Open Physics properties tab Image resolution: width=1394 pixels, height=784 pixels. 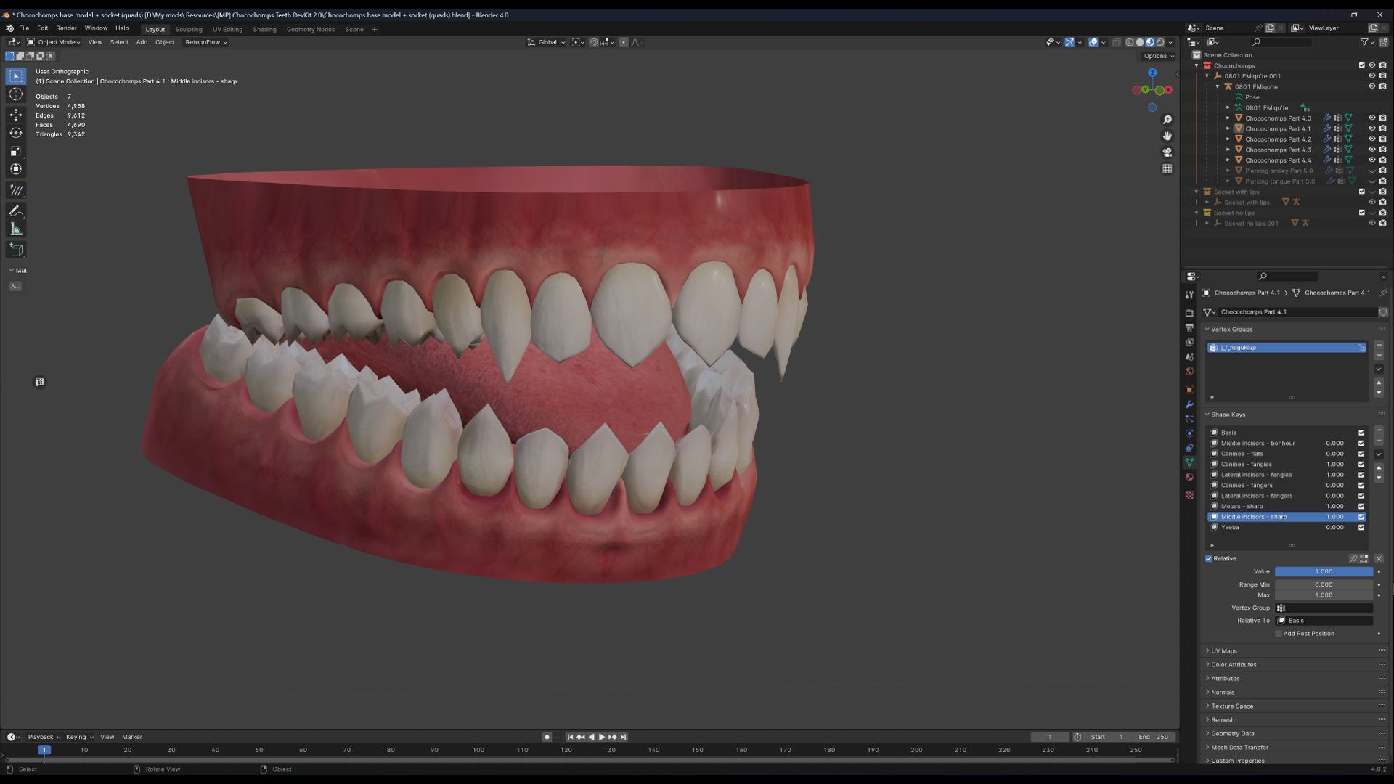tap(1189, 433)
